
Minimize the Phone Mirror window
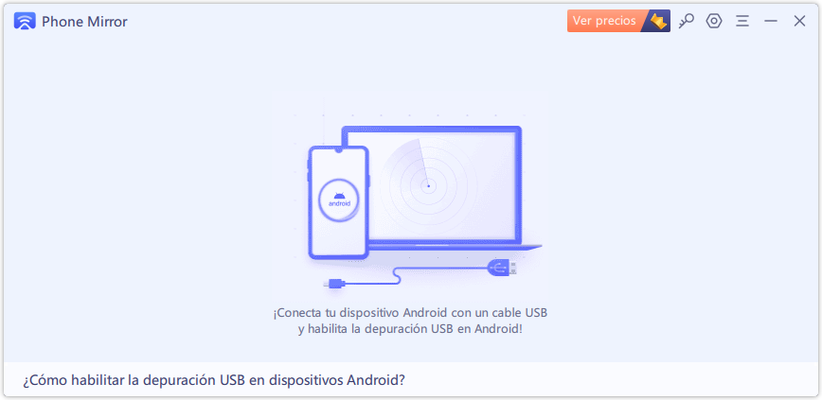(770, 21)
